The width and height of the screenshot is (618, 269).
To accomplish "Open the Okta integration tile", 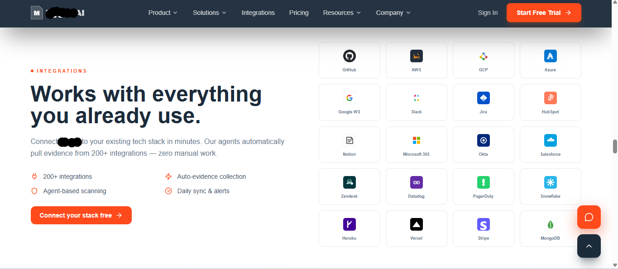I will (x=483, y=144).
